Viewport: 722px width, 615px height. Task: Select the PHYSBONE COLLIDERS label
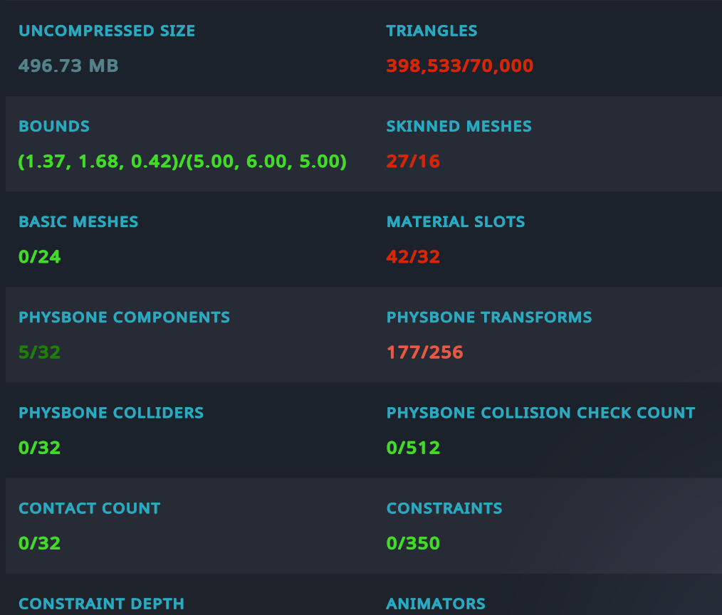111,413
